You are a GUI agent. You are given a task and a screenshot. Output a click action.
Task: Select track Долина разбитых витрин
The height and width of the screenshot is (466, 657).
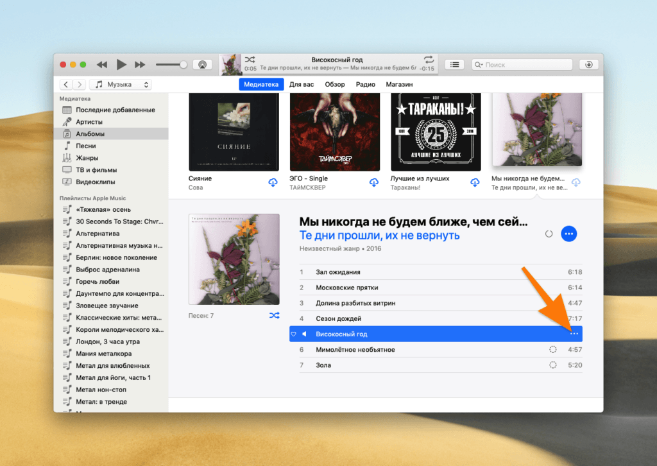click(441, 303)
